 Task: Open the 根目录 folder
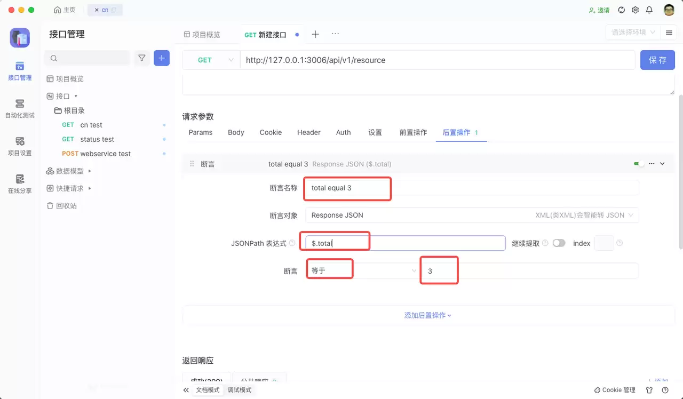tap(69, 110)
